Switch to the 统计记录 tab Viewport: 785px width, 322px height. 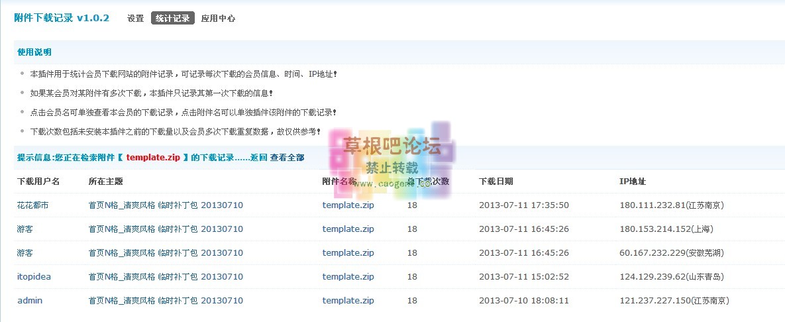(172, 19)
